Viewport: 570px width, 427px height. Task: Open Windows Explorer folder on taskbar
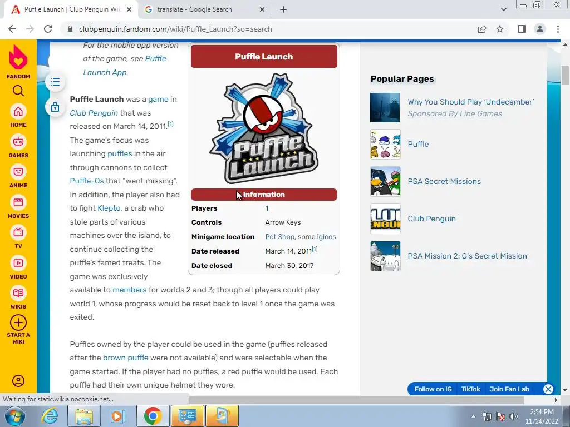(84, 416)
